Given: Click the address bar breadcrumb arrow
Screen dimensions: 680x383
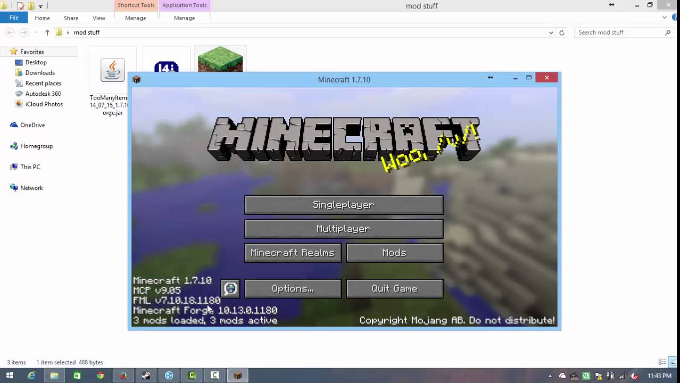Looking at the screenshot, I should [68, 32].
